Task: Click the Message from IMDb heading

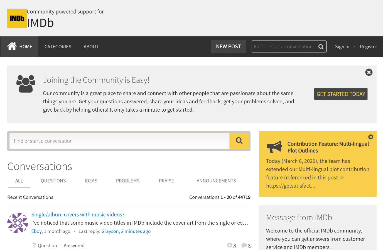Action: pos(299,217)
